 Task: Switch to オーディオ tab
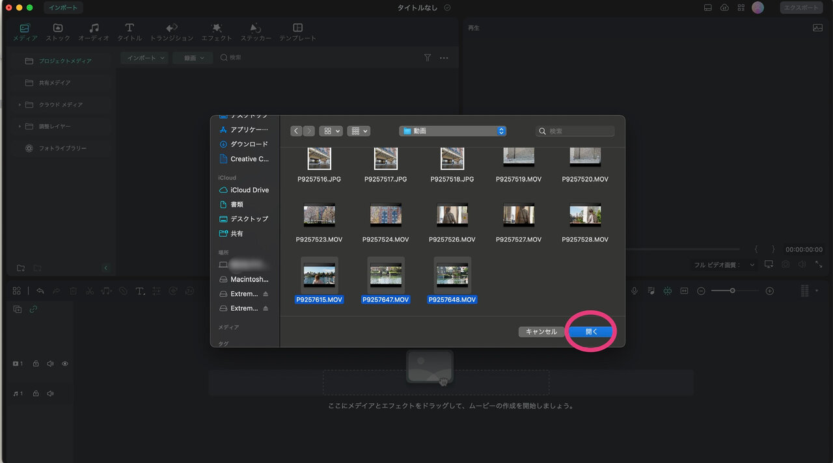94,32
